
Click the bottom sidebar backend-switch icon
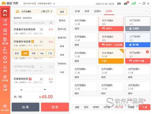(5, 108)
